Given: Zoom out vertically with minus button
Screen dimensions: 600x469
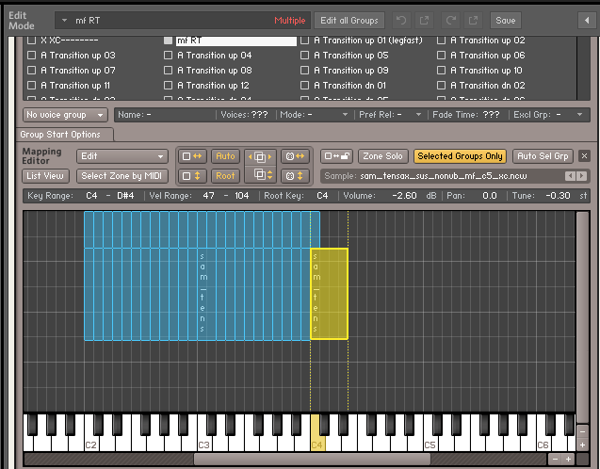Looking at the screenshot, I should click(x=582, y=431).
